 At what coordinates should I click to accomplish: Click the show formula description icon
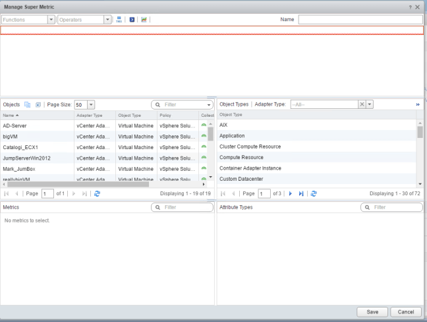(131, 20)
